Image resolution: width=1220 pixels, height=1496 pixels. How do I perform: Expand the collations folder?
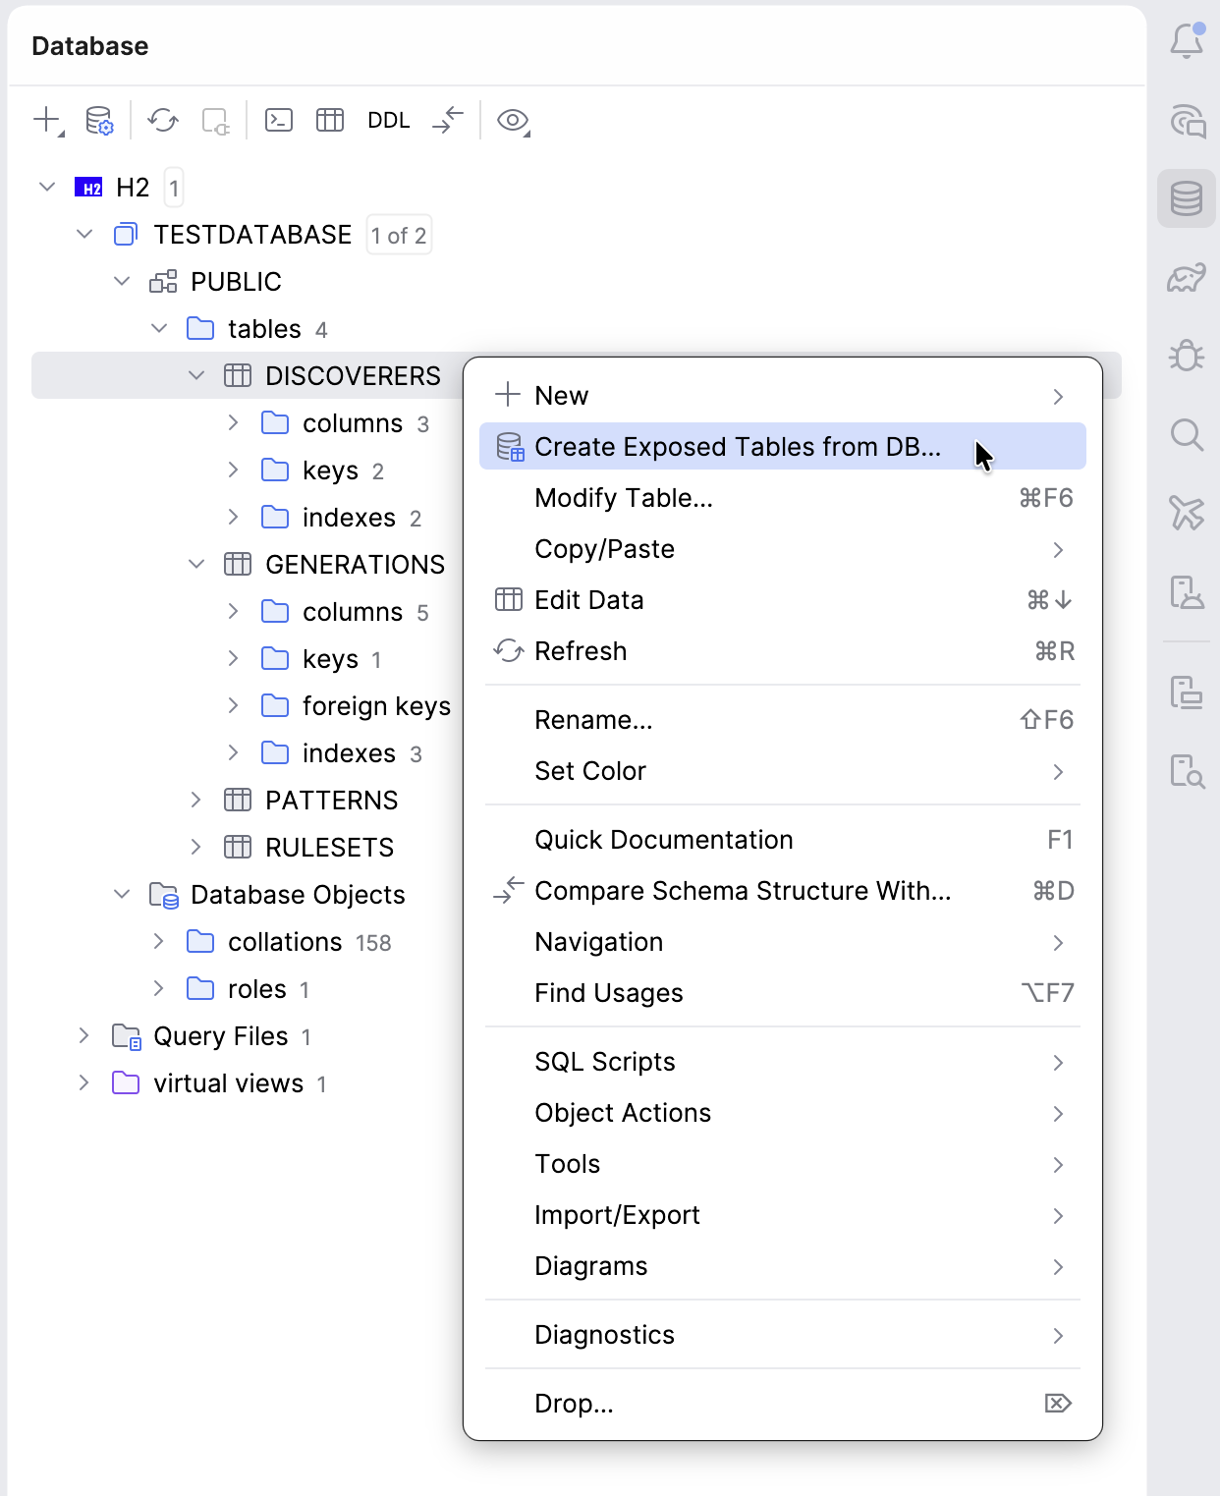coord(159,941)
